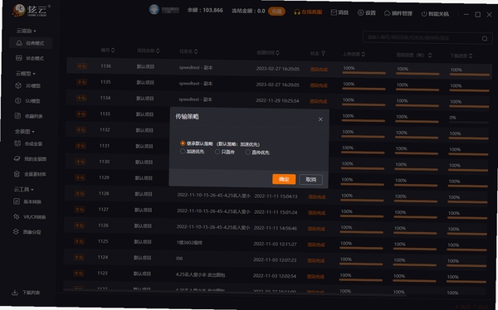Open the 3D模型 cube icon
Viewport: 498px width, 310px height.
(18, 85)
